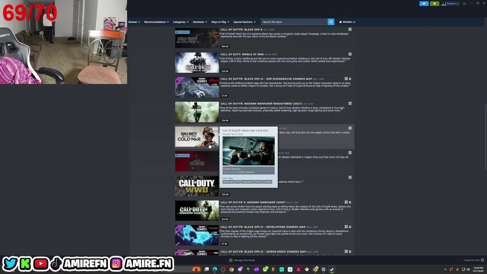The image size is (487, 274).
Task: Open Der Eisendrache Zombies Map title
Action: 266,79
